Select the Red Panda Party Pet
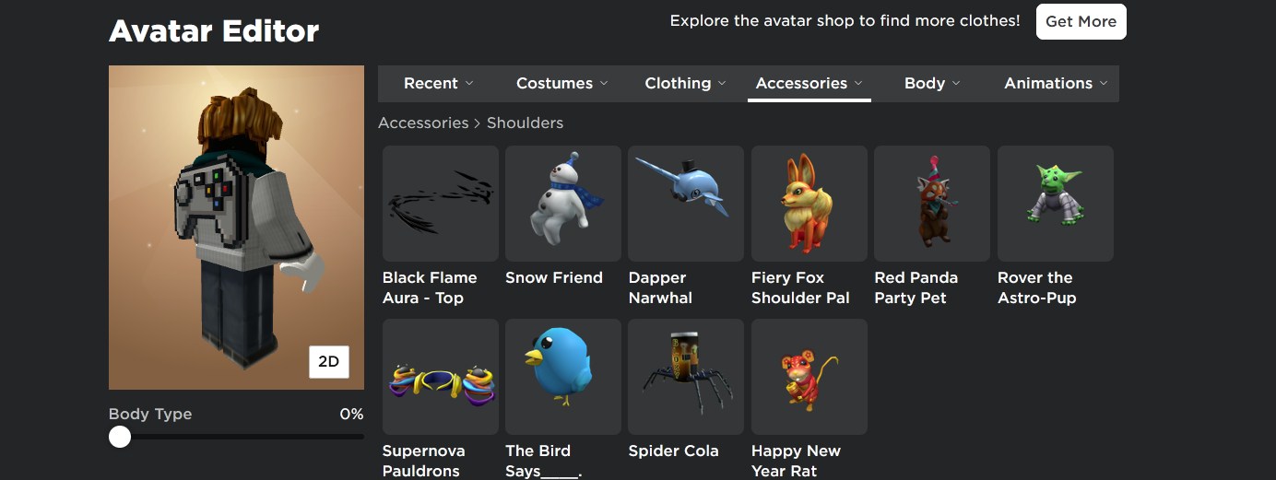 pyautogui.click(x=932, y=204)
